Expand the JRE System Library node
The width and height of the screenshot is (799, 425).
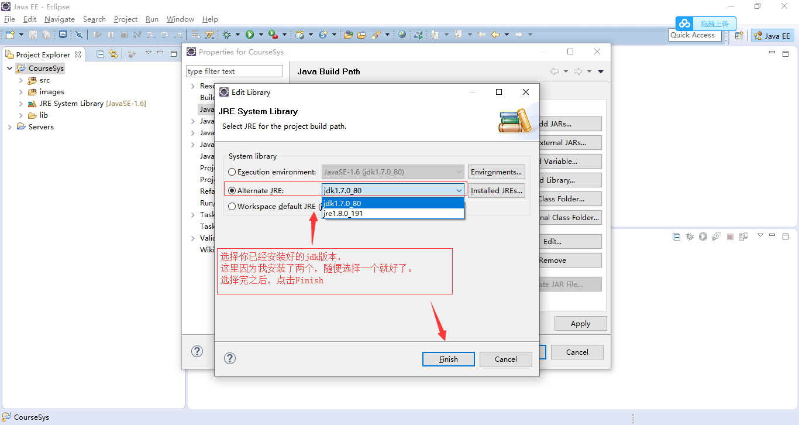[x=21, y=104]
